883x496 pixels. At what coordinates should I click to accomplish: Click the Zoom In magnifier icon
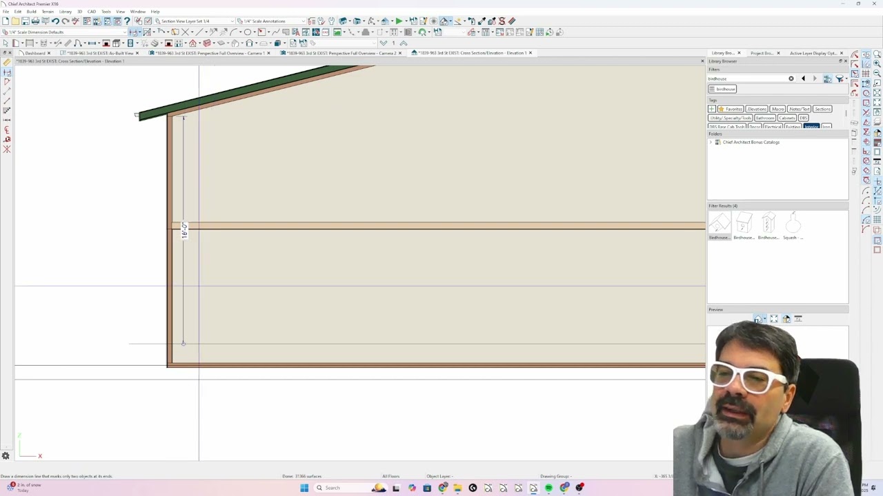tap(877, 63)
